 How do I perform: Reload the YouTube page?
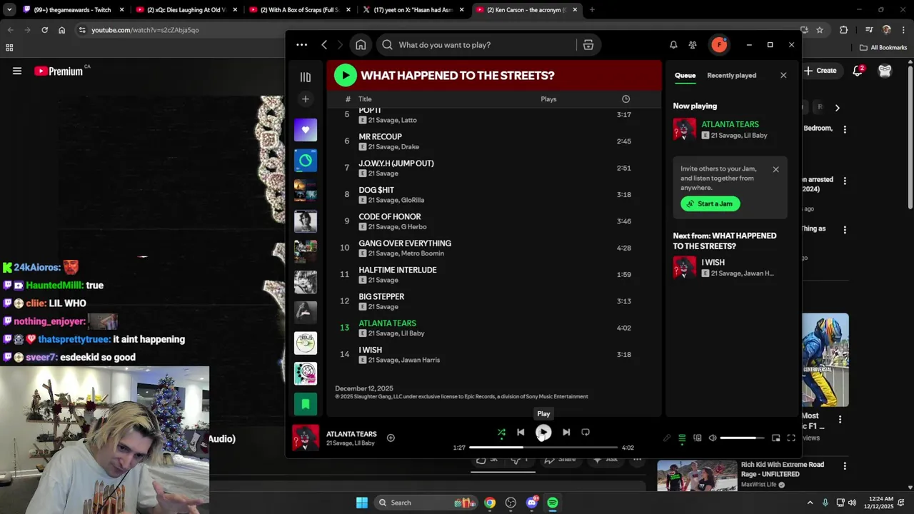pyautogui.click(x=44, y=30)
